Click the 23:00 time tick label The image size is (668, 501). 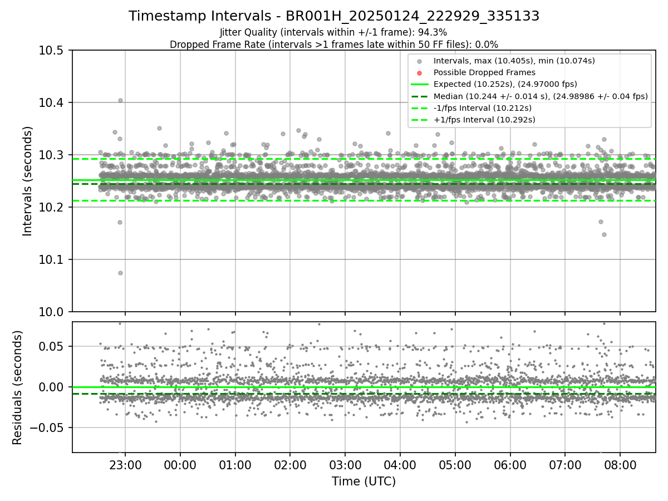(125, 465)
